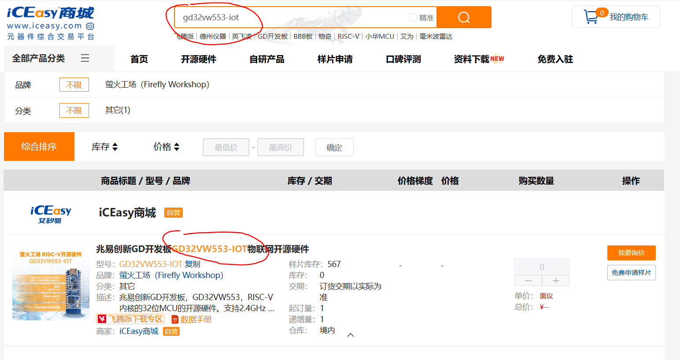Sort results by 库存 arrows
The width and height of the screenshot is (680, 360).
tap(115, 147)
